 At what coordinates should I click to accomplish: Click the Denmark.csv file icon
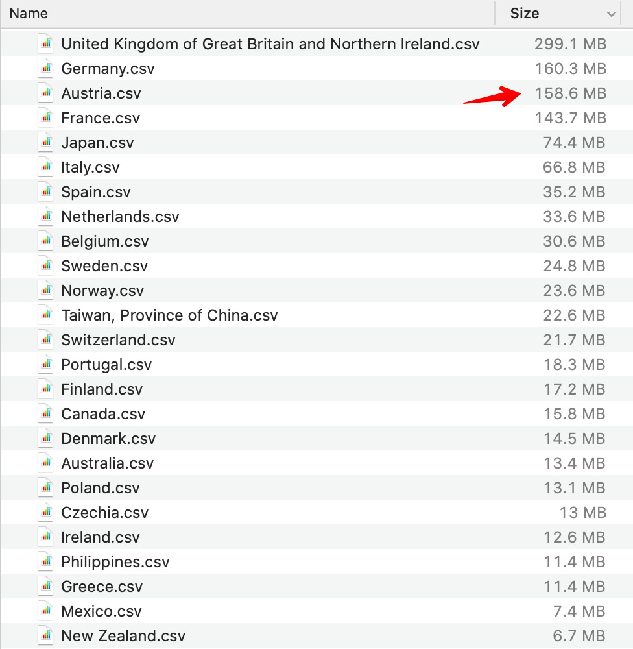(x=45, y=438)
